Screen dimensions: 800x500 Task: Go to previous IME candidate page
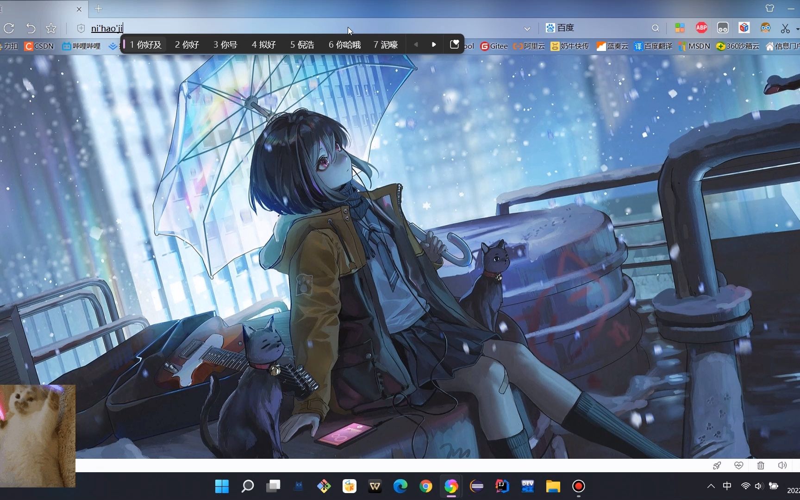pyautogui.click(x=416, y=44)
